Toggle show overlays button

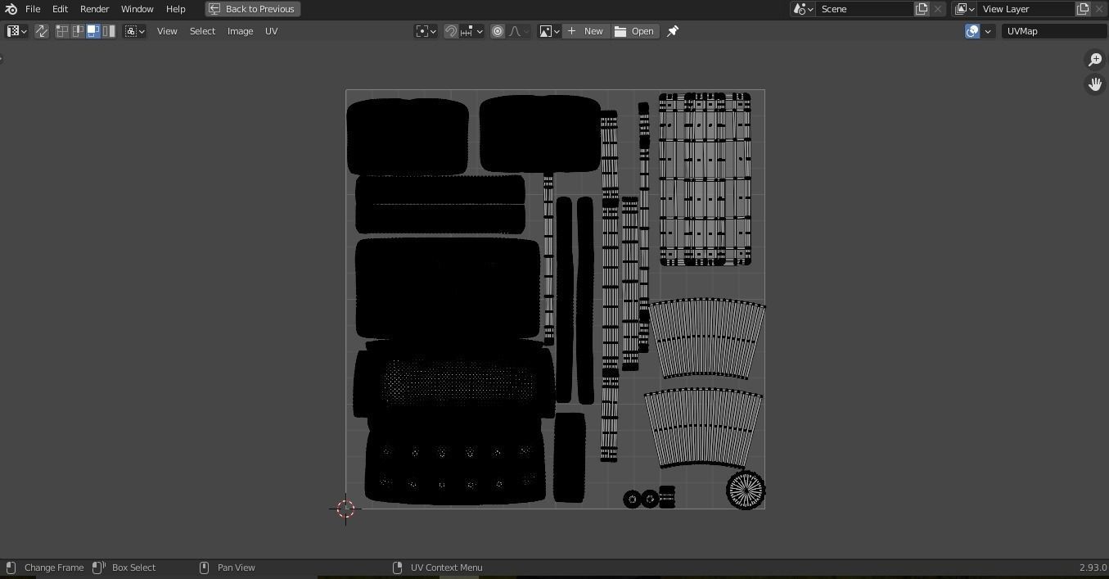tap(972, 31)
